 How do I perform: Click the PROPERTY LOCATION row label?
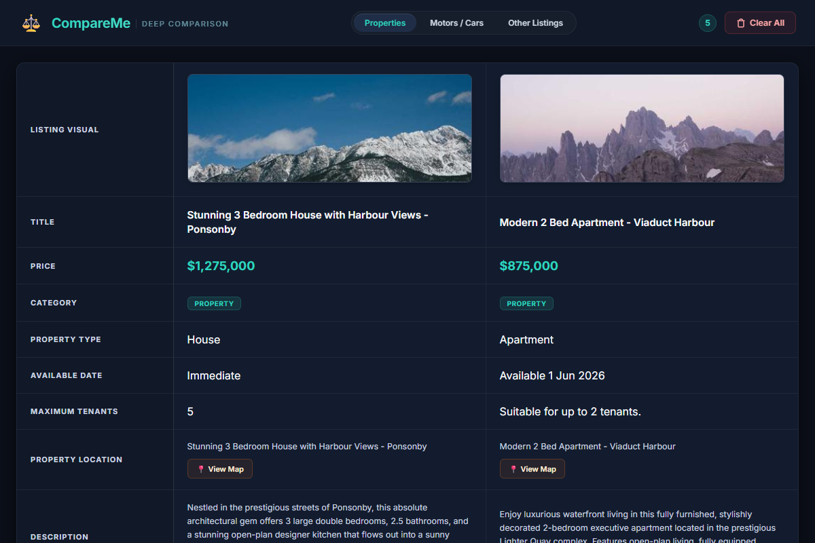(x=76, y=460)
